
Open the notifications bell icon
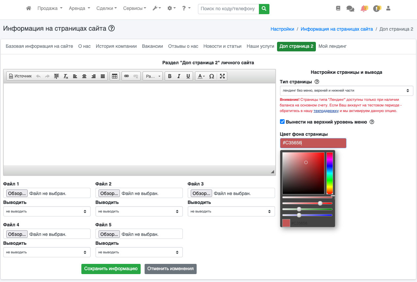point(364,9)
